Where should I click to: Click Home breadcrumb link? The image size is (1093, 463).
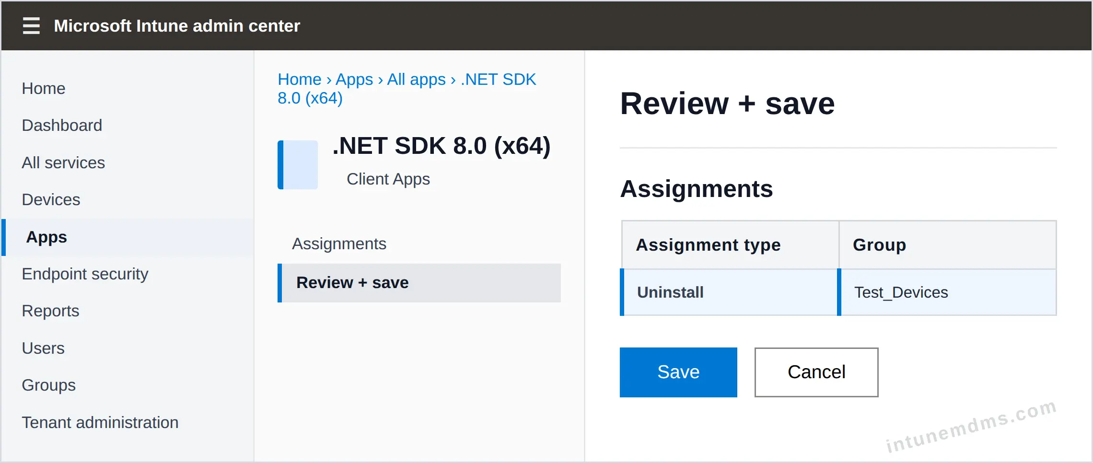[x=300, y=79]
